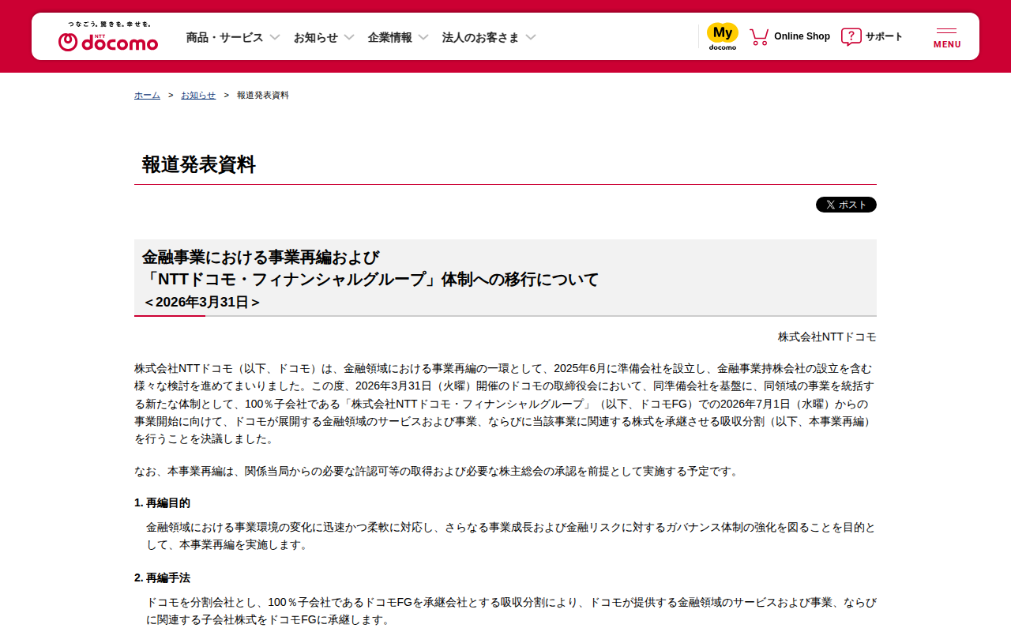Click the ホーム breadcrumb link
Image resolution: width=1011 pixels, height=632 pixels.
tap(147, 95)
